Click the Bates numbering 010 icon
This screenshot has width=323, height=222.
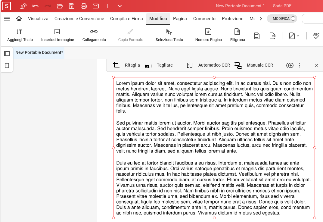coord(272,36)
